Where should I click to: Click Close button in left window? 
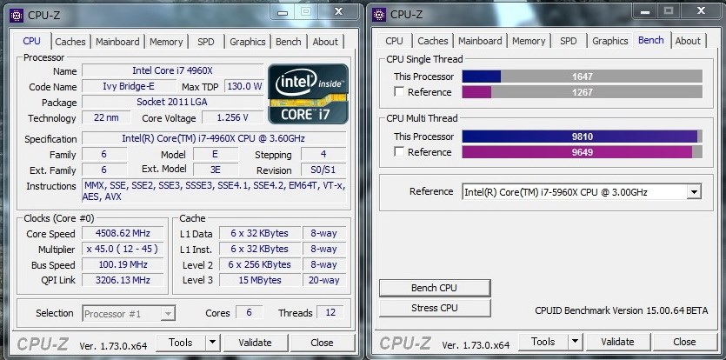[x=322, y=343]
